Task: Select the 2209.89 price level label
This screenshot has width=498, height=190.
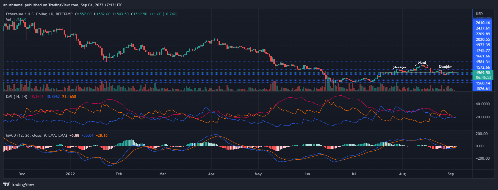Action: [x=483, y=34]
